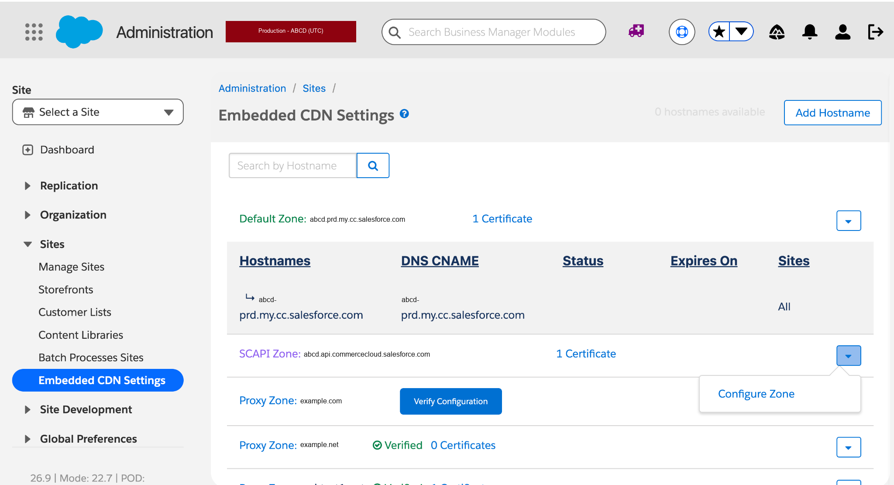Open the Default Zone actions dropdown
The width and height of the screenshot is (894, 485).
849,220
